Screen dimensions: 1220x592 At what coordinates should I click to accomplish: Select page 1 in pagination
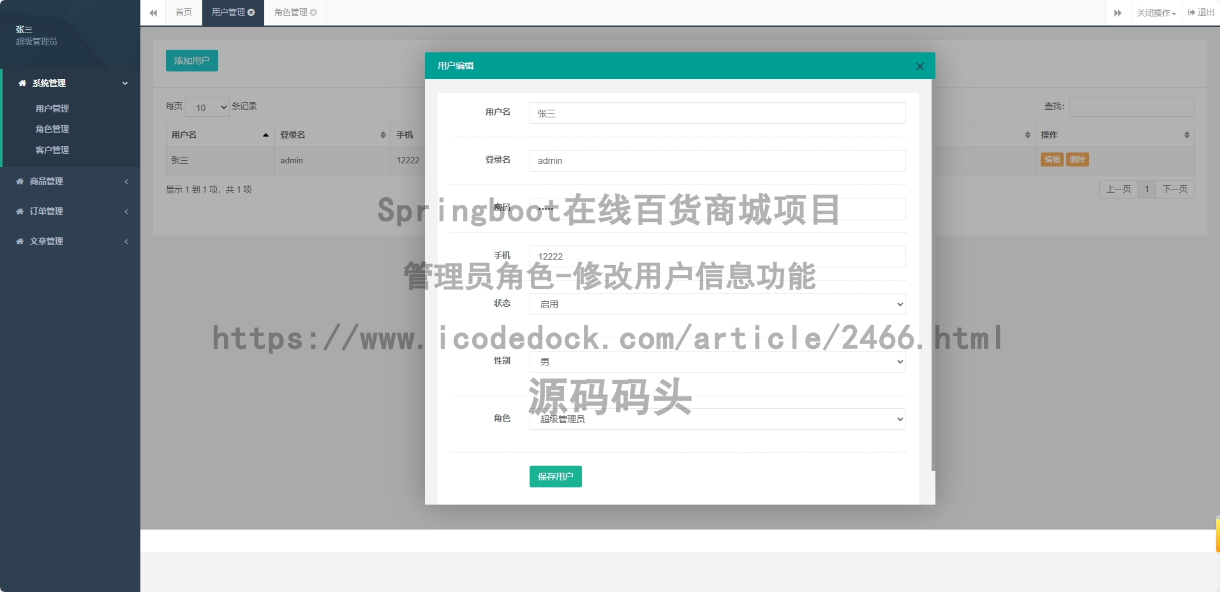(1147, 189)
